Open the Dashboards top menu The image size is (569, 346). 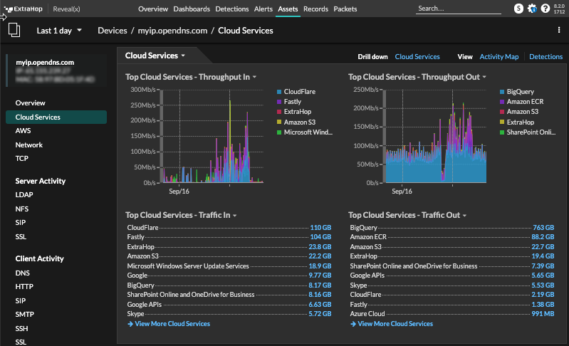coord(192,9)
